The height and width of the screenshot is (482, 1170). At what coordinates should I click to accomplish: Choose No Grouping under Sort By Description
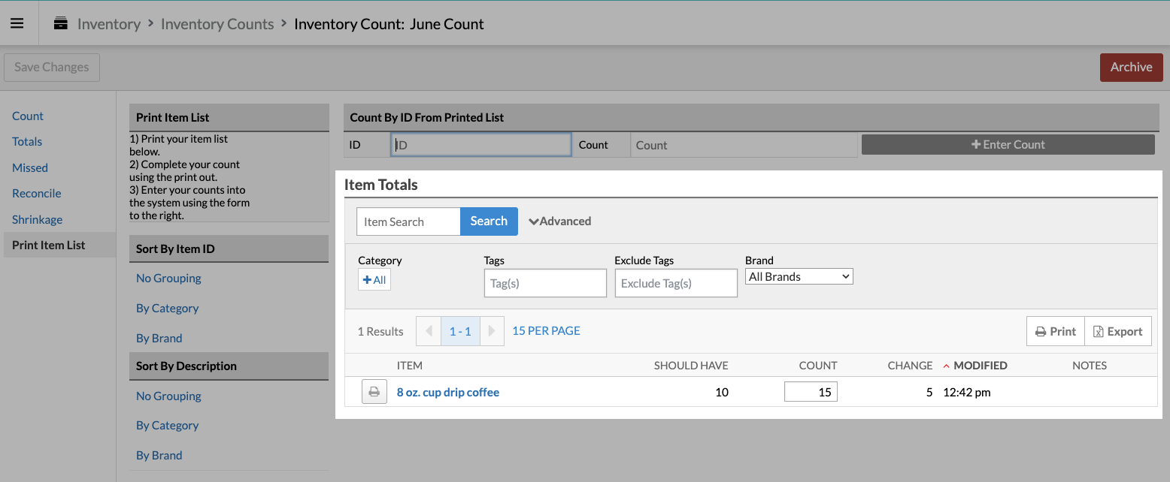[168, 396]
